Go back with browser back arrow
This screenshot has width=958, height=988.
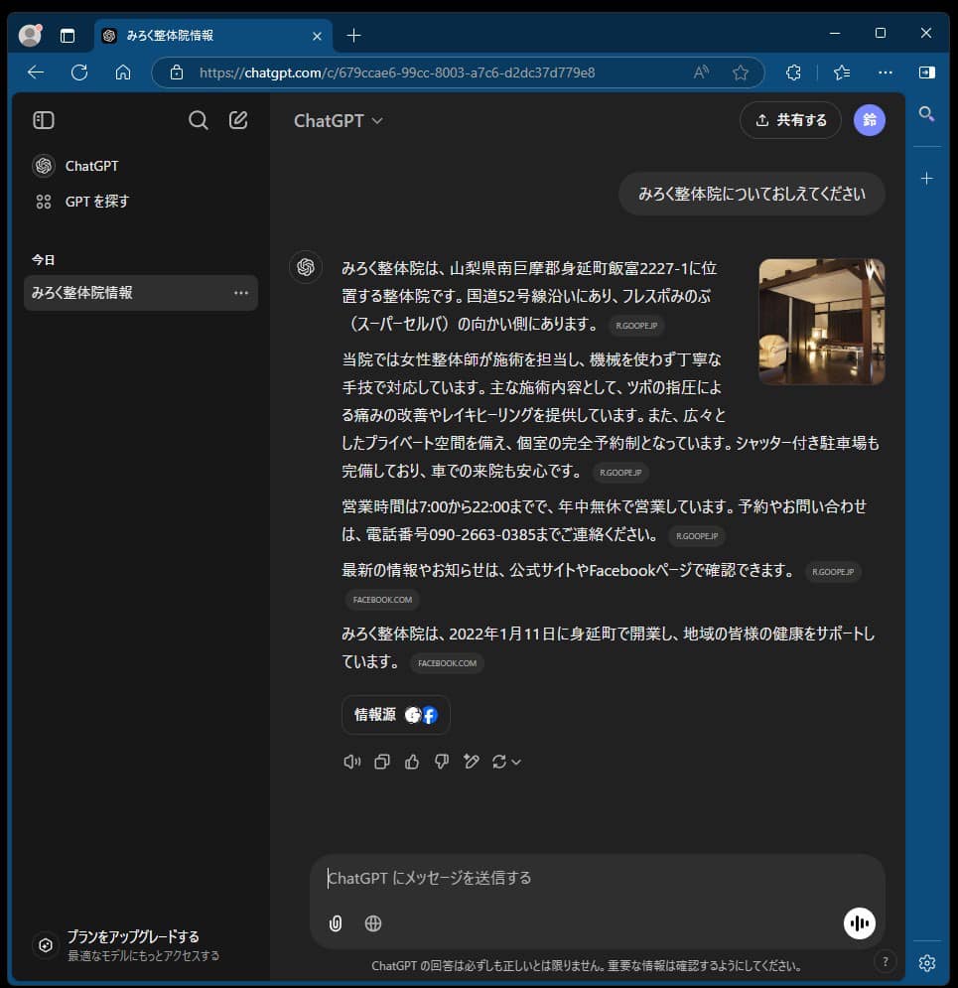36,72
